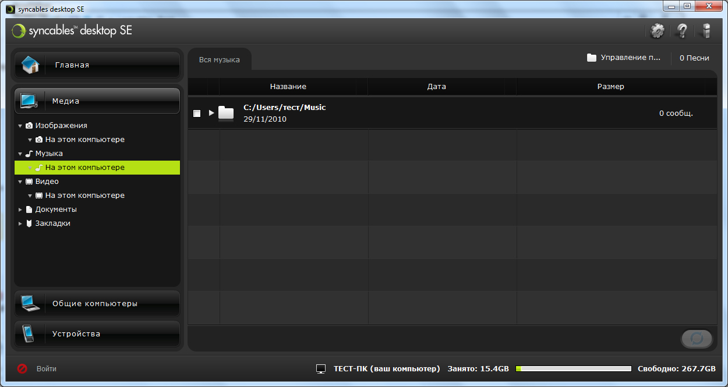The image size is (728, 387).
Task: Click the phone icon beside Устройства
Action: 29,333
